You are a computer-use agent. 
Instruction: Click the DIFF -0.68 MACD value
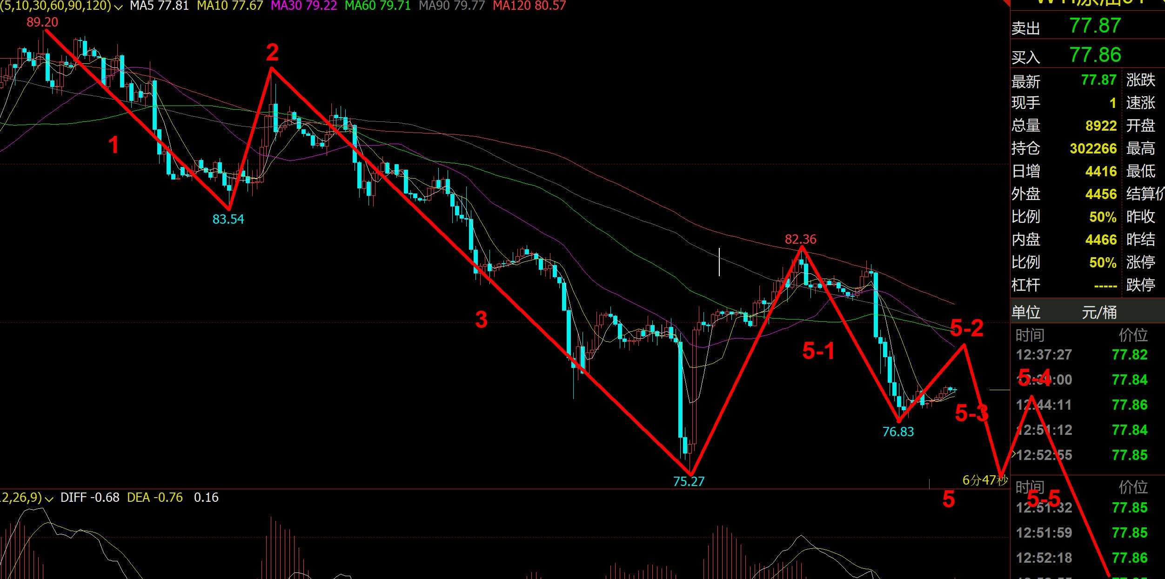90,498
